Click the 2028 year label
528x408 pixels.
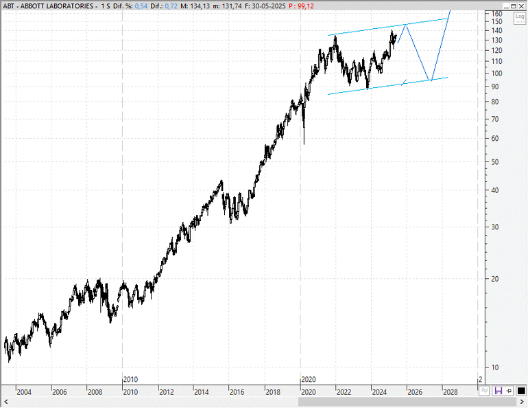click(451, 392)
